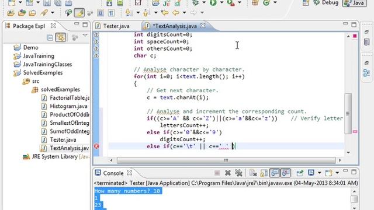Open Package Explorer view menu triangle
Viewport: 374px width, 210px height.
(x=85, y=36)
